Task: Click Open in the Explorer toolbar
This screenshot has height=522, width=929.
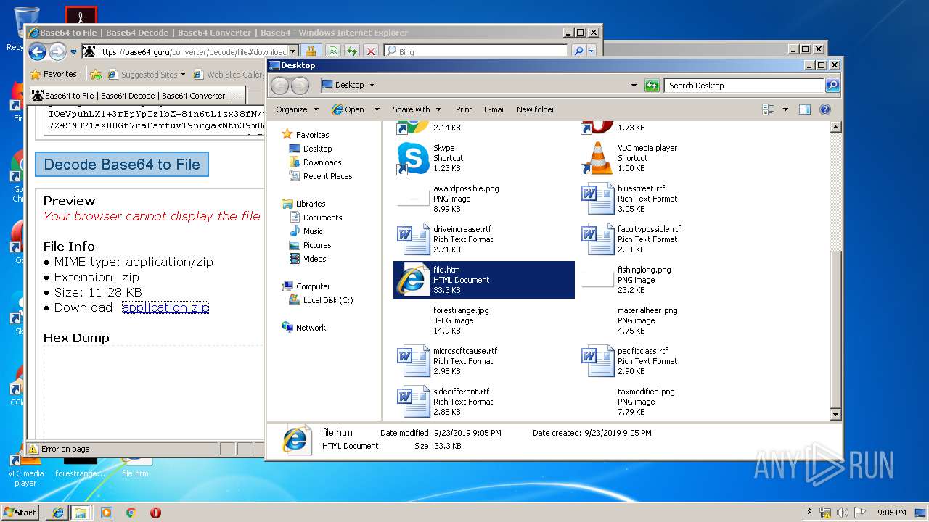Action: tap(348, 109)
